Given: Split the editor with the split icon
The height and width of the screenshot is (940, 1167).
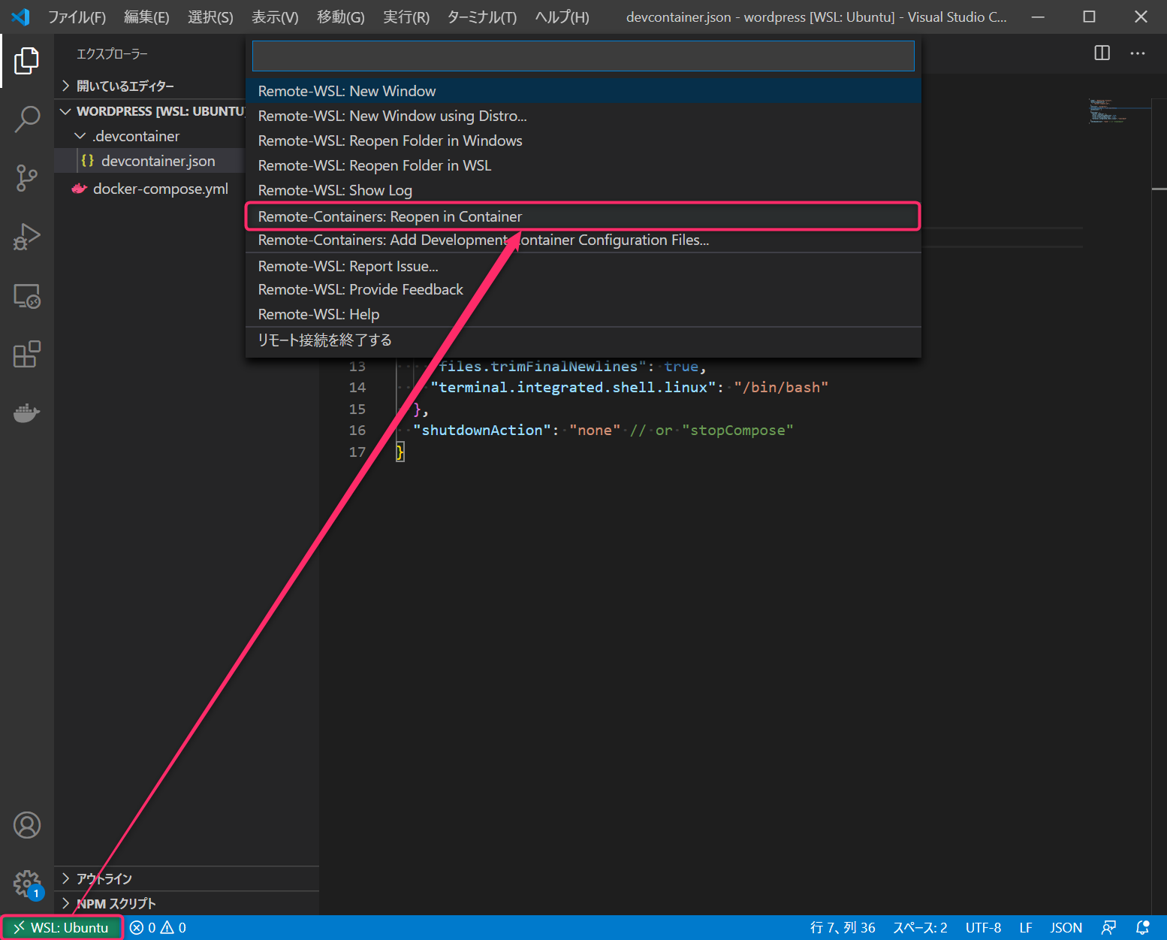Looking at the screenshot, I should pyautogui.click(x=1102, y=53).
